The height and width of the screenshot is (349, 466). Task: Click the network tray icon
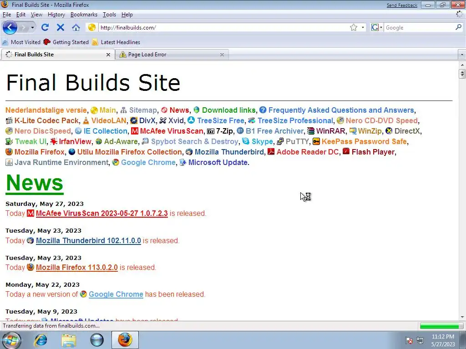pyautogui.click(x=420, y=340)
